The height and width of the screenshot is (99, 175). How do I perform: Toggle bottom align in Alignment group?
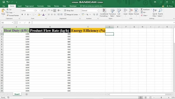[55, 11]
